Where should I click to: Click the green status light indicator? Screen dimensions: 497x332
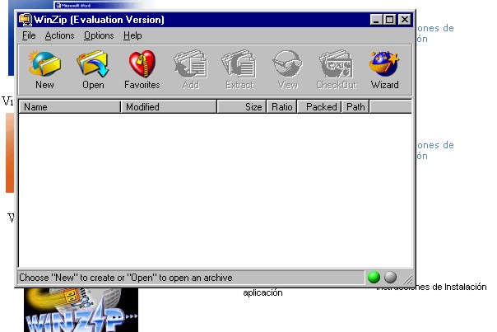pyautogui.click(x=374, y=278)
